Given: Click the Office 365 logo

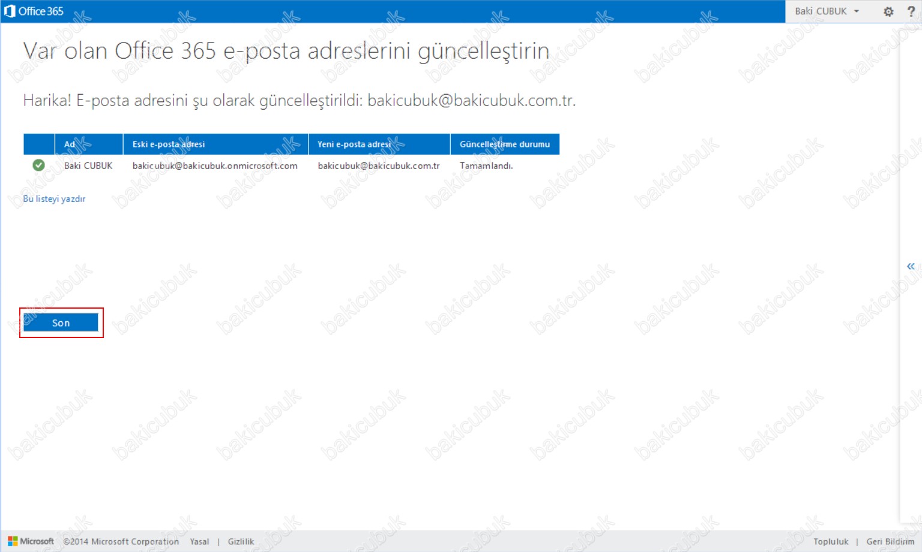Looking at the screenshot, I should 34,11.
